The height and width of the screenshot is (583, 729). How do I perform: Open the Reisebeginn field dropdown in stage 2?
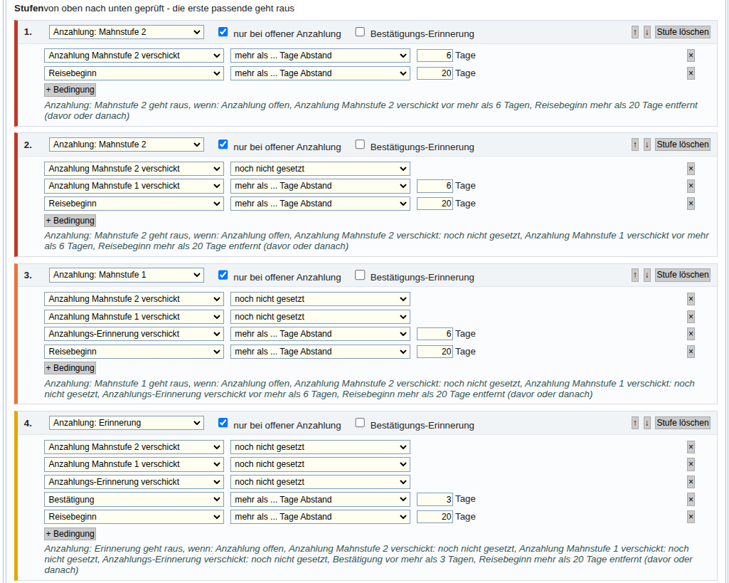[134, 204]
